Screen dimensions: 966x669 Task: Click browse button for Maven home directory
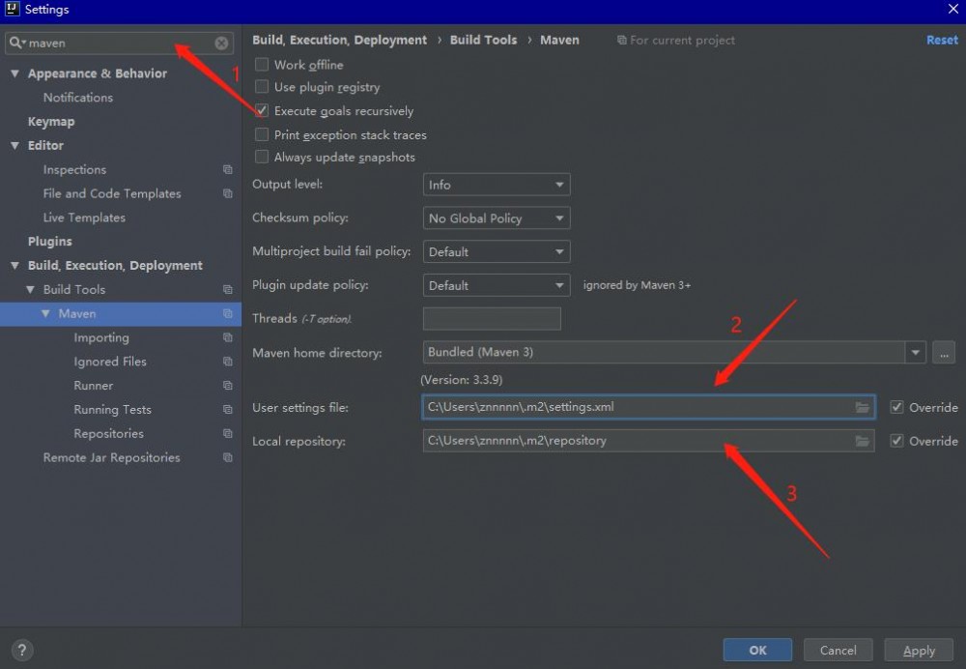(943, 353)
